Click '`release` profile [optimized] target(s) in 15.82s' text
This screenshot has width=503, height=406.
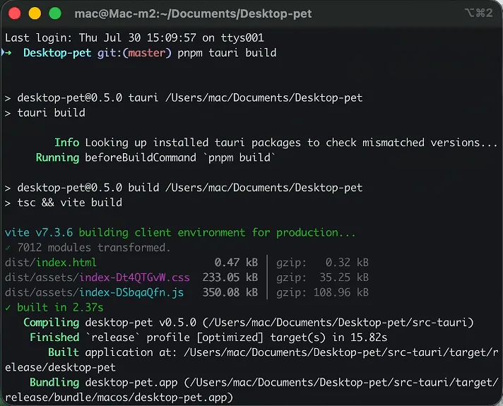click(236, 338)
